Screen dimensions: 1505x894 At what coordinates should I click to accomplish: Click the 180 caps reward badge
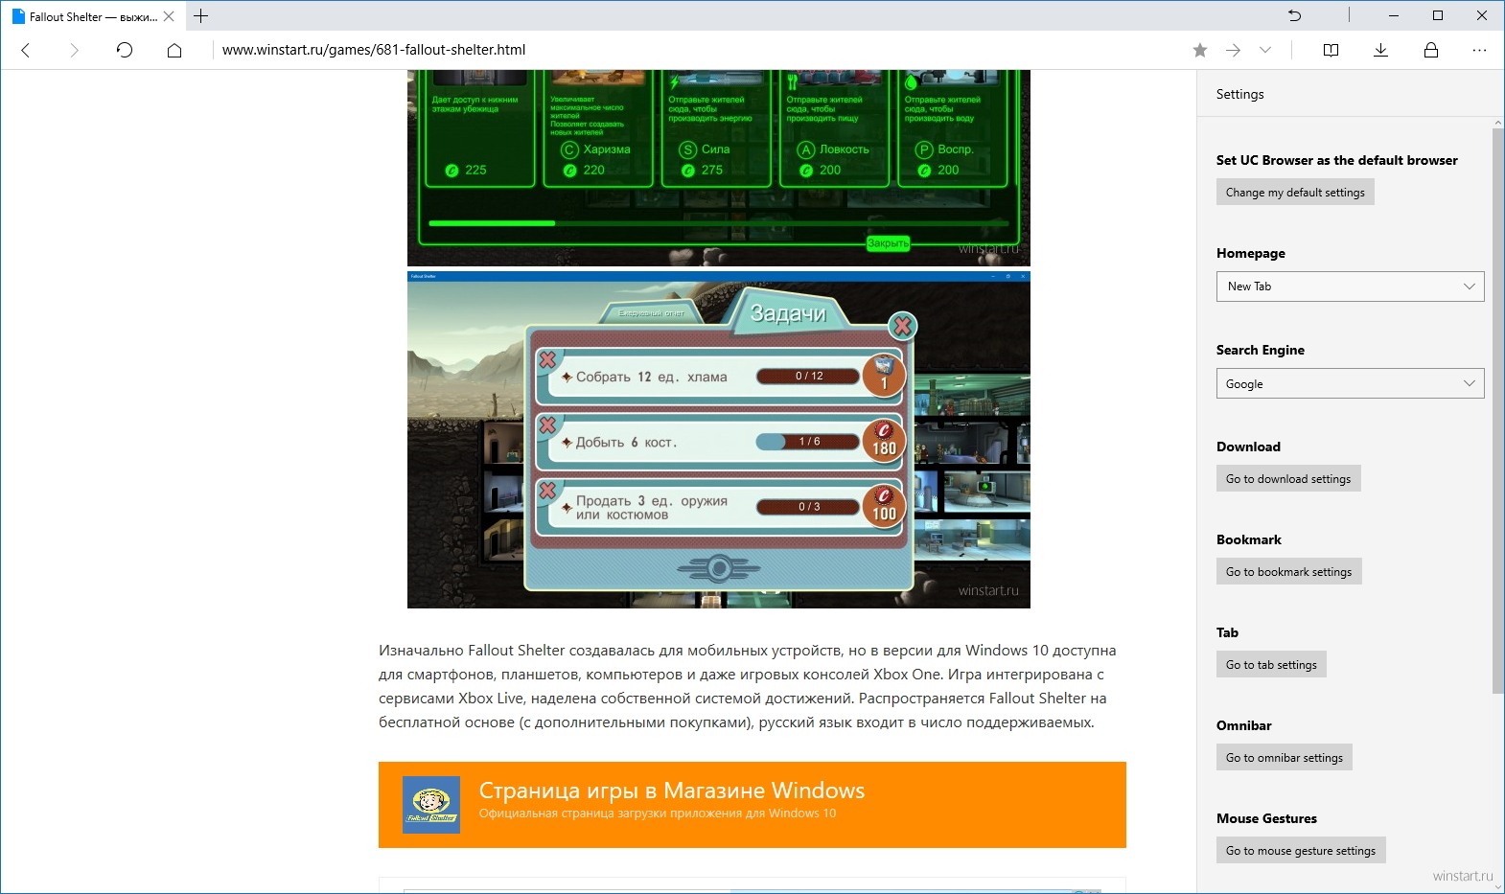click(x=884, y=441)
